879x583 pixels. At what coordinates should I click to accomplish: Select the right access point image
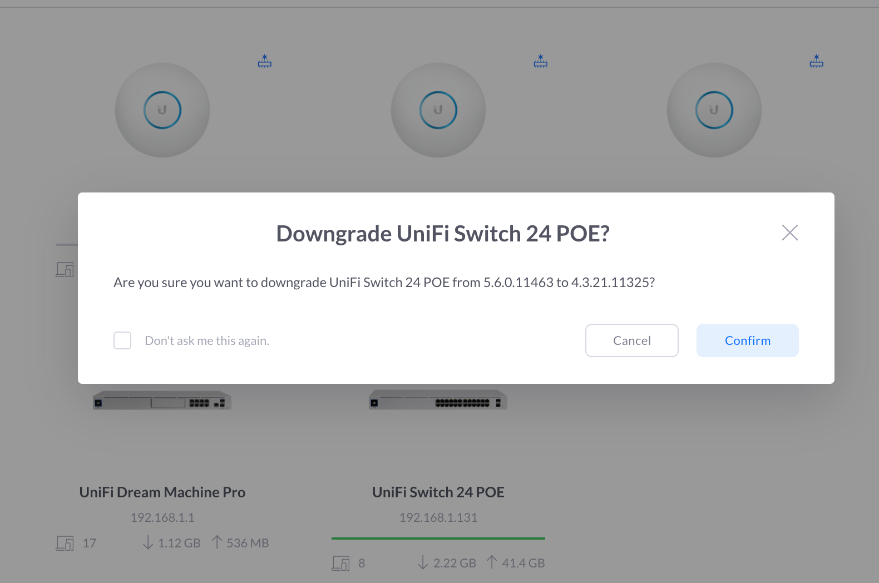[x=714, y=110]
